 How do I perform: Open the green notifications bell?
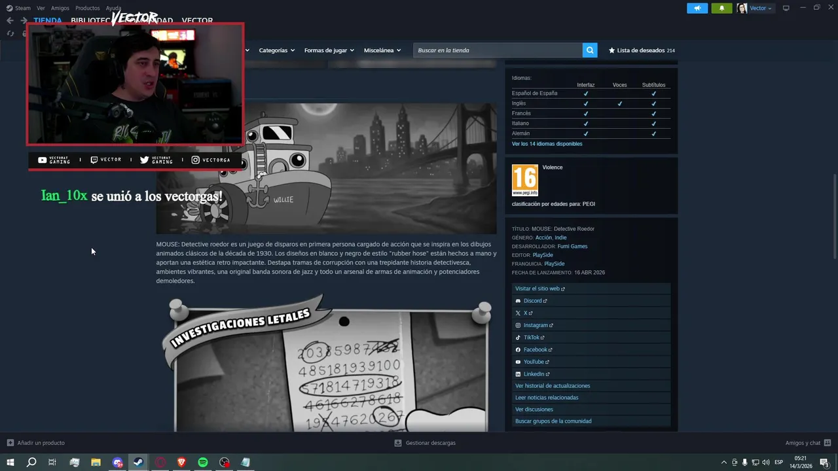point(721,8)
